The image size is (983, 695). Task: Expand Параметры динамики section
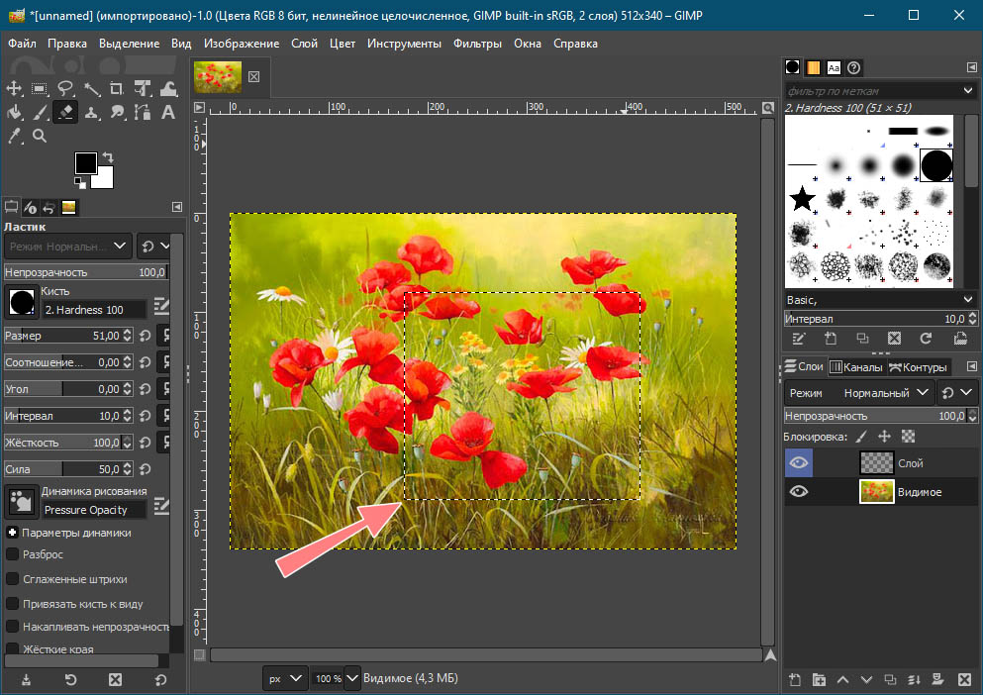12,532
